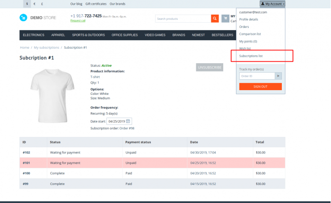This screenshot has height=203, width=331.
Task: Click the Sign Out button
Action: coord(261,87)
